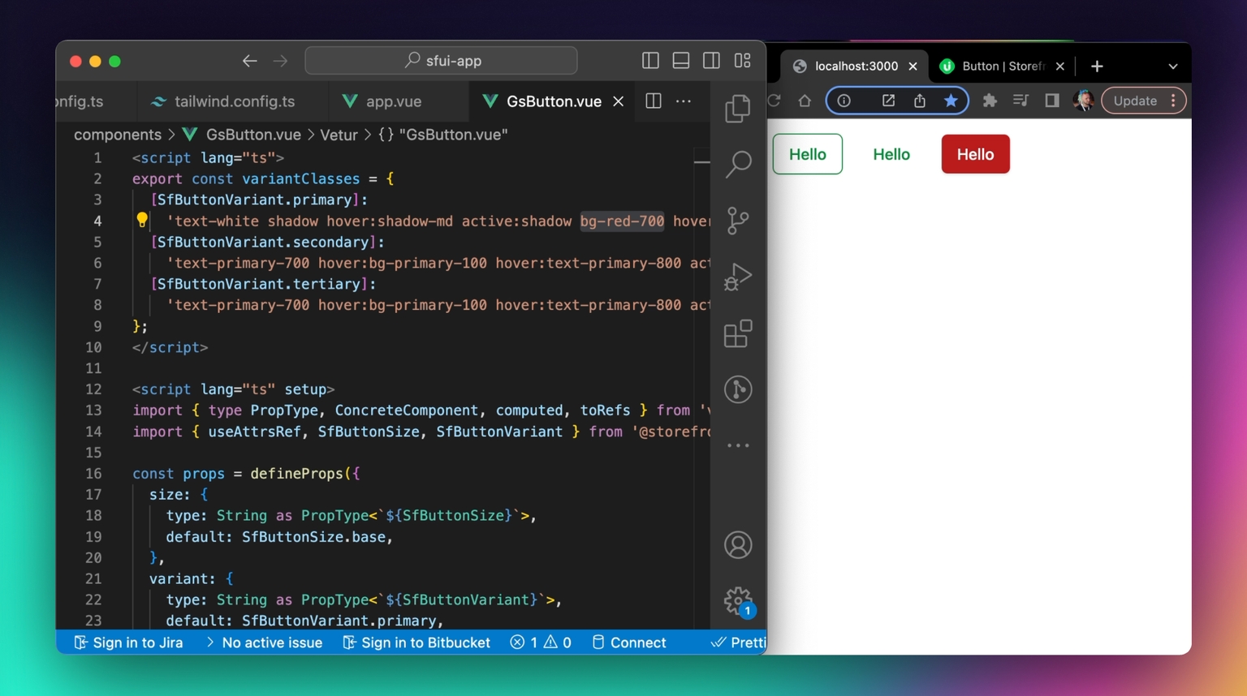Click GsButton.vue in the breadcrumb path

(x=252, y=135)
